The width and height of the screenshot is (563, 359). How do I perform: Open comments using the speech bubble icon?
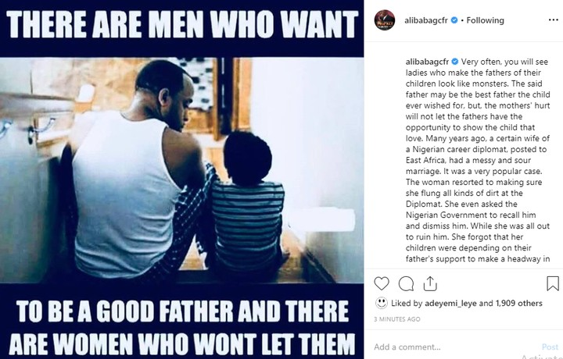[406, 284]
